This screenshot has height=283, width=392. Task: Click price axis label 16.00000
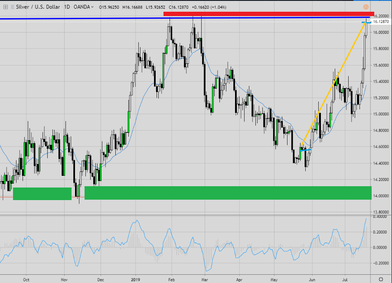click(x=381, y=32)
